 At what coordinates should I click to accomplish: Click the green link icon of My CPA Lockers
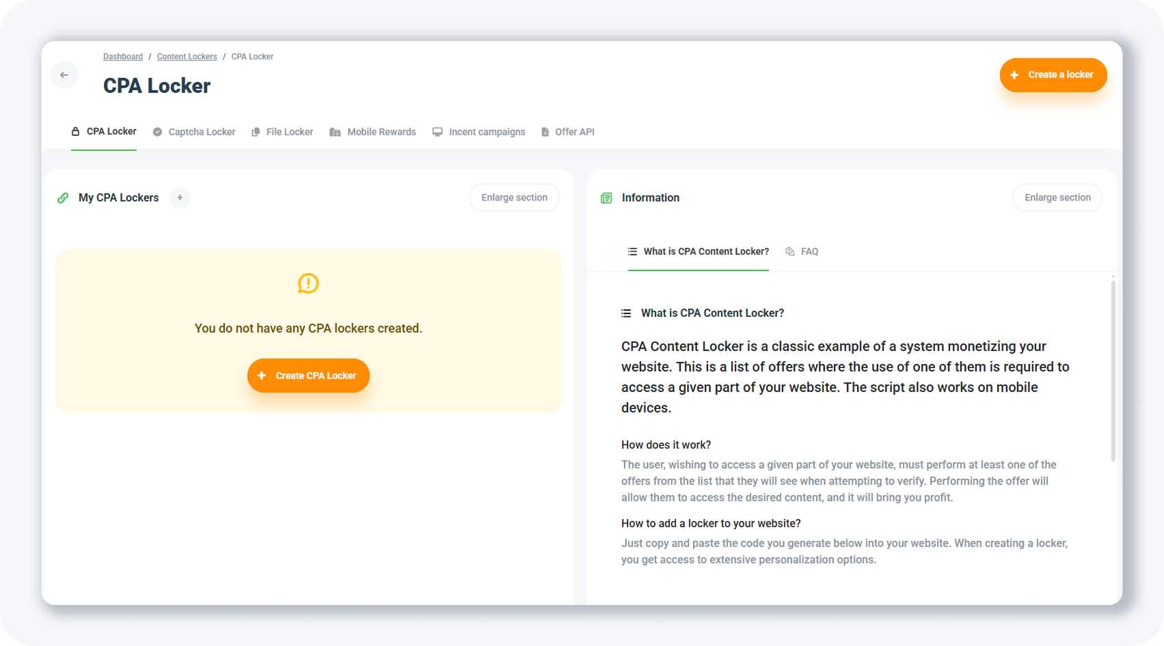pos(63,198)
